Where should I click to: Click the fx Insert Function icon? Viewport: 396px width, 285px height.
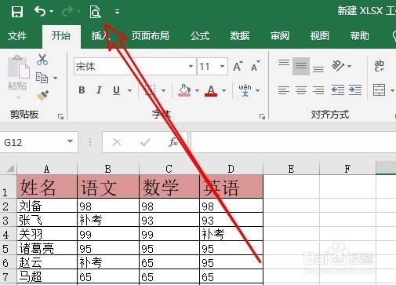(x=173, y=142)
